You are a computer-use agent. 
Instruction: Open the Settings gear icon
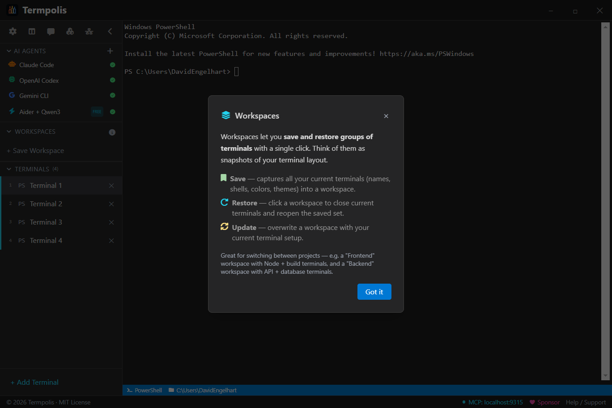pos(13,31)
